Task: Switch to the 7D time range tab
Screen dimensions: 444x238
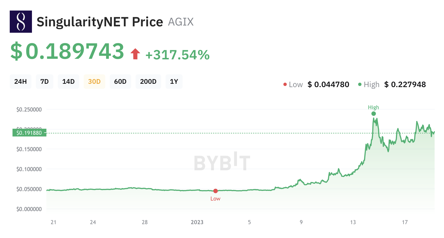Action: coord(44,82)
